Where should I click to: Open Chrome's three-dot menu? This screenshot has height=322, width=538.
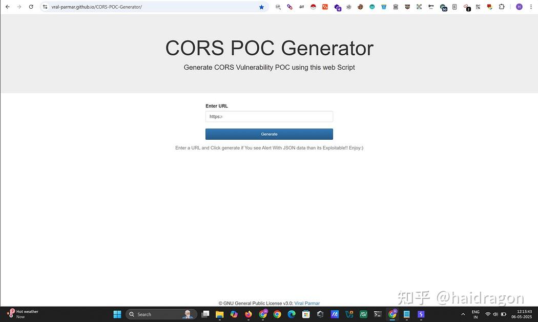pos(531,7)
